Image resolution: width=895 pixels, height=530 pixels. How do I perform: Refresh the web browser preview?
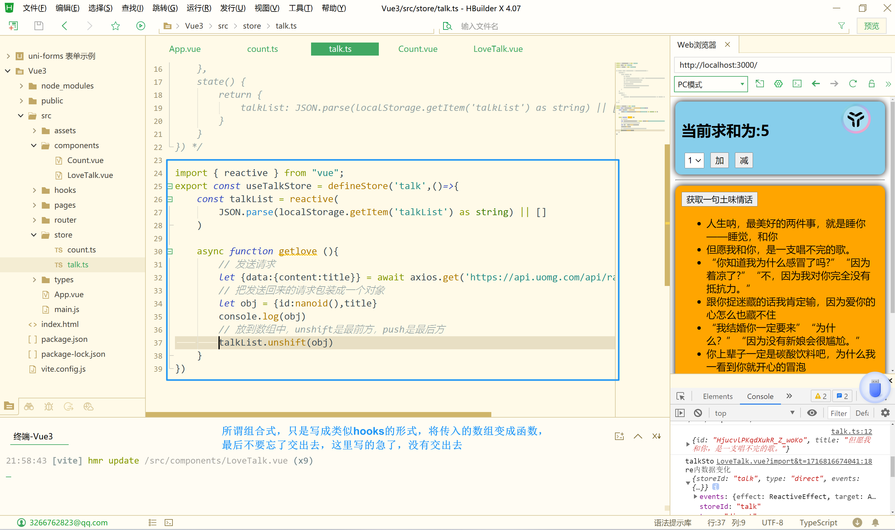pyautogui.click(x=853, y=84)
